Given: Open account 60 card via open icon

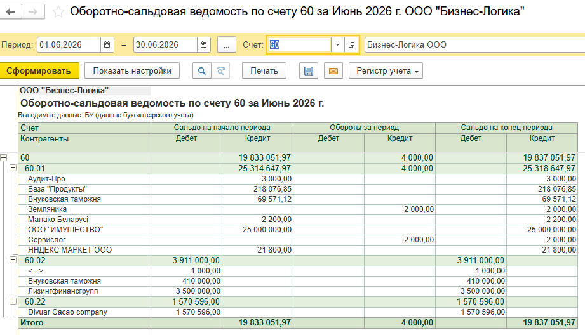Looking at the screenshot, I should click(351, 44).
